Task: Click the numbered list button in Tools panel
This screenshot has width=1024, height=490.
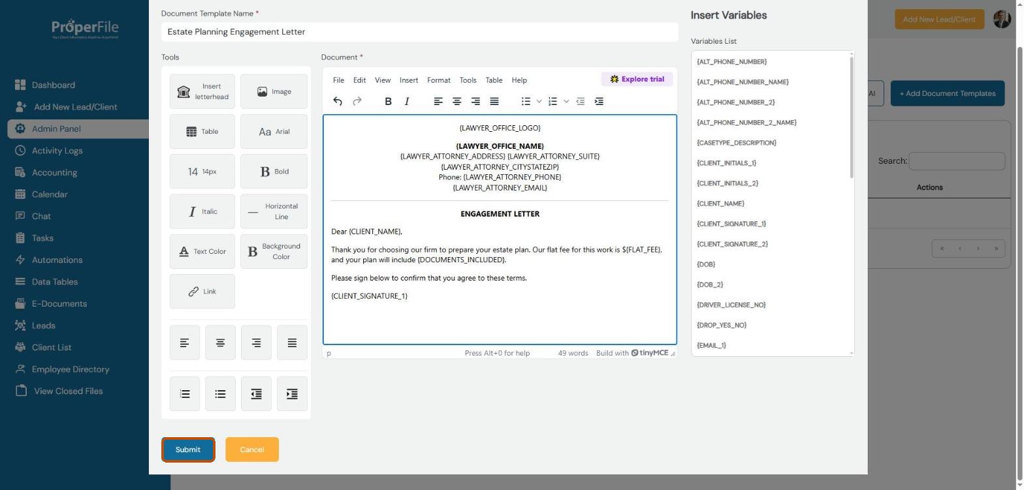Action: (185, 393)
